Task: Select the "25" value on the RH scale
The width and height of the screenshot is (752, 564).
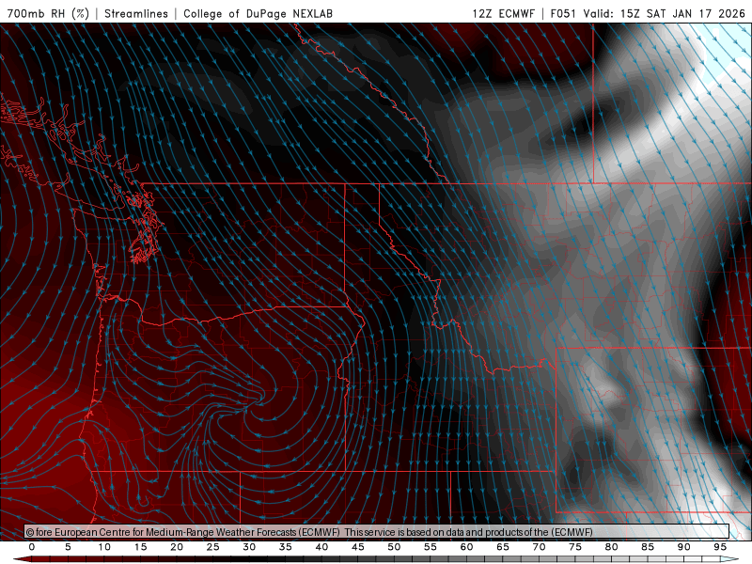Action: [213, 547]
